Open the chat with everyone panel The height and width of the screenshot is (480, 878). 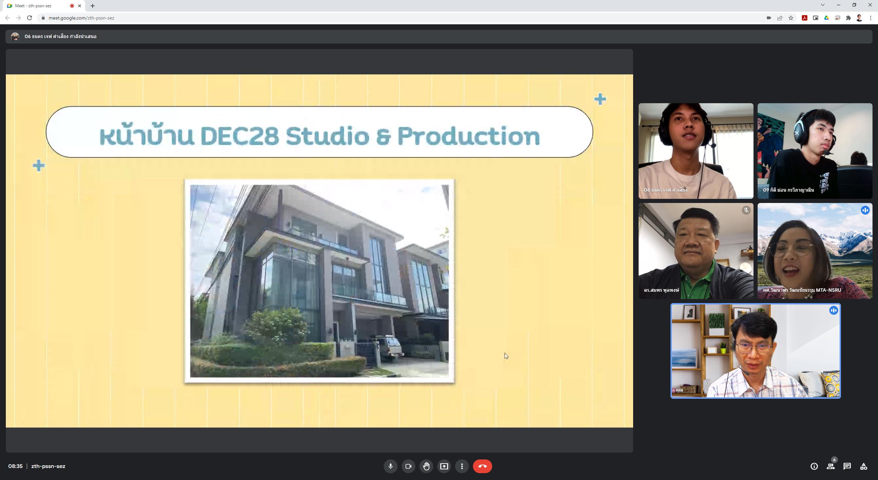(847, 466)
